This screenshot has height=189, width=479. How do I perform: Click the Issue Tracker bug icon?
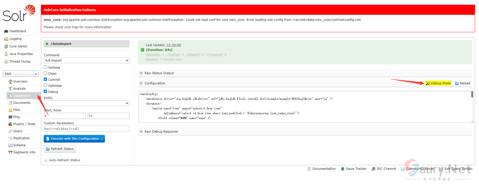pyautogui.click(x=342, y=169)
